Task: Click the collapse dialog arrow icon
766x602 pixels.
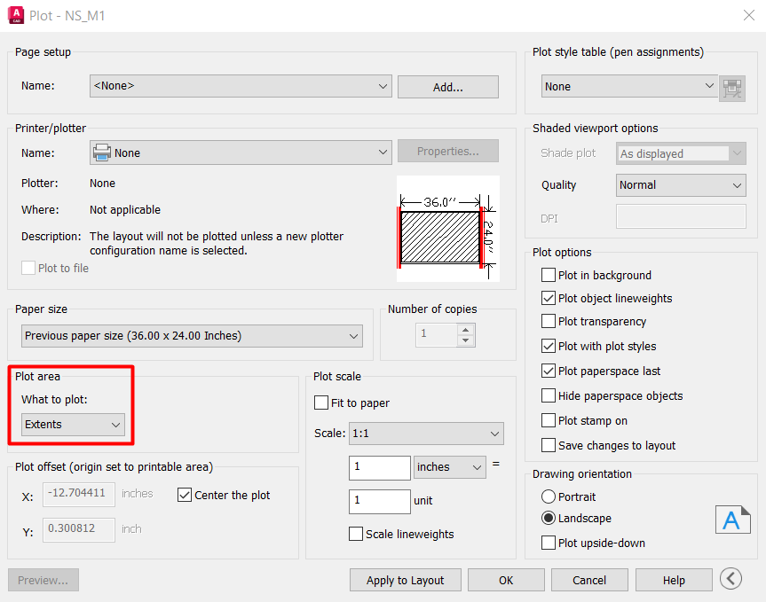Action: pyautogui.click(x=730, y=580)
